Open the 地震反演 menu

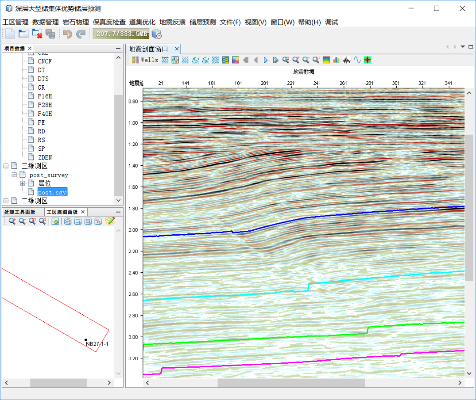[172, 22]
